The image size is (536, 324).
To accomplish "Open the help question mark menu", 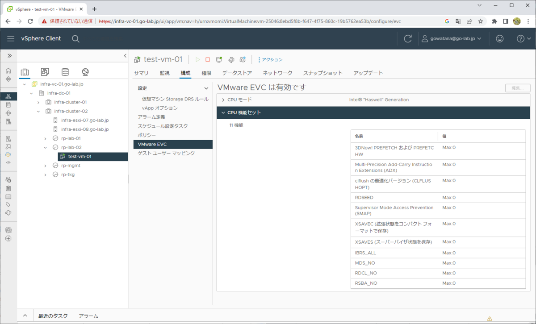I will pyautogui.click(x=523, y=39).
